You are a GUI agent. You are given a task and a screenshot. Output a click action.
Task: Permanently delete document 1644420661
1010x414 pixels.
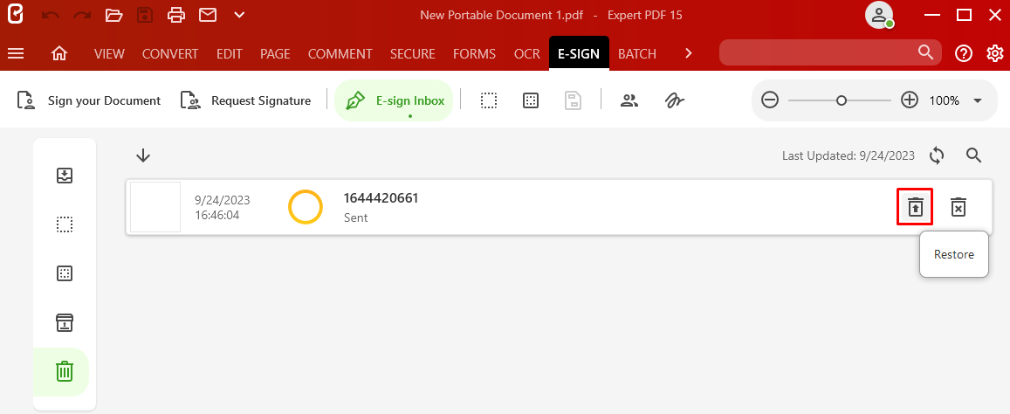tap(958, 207)
